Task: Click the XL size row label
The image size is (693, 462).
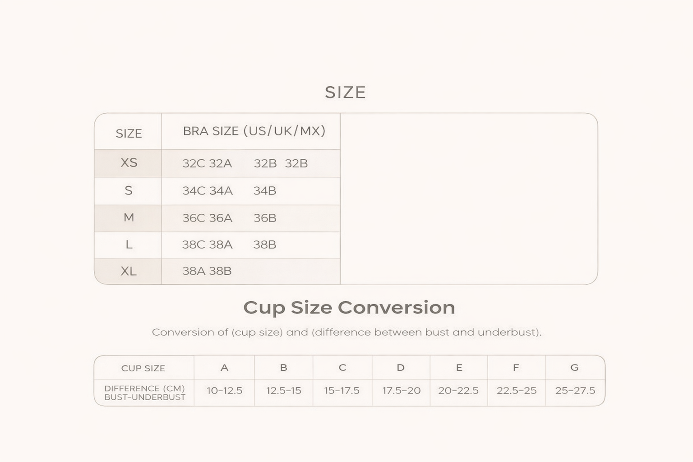Action: [129, 271]
